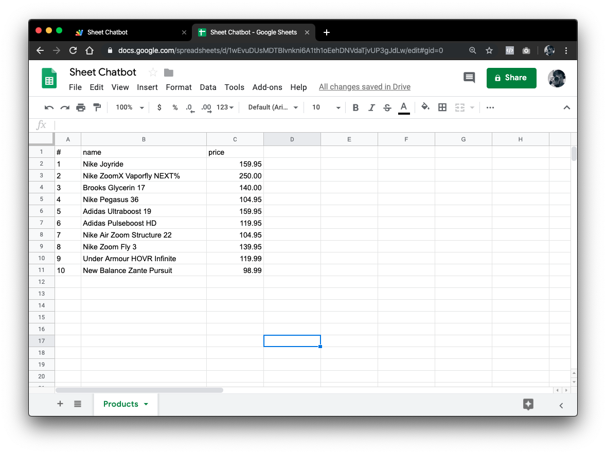Image resolution: width=606 pixels, height=454 pixels.
Task: Click the Explore button
Action: pyautogui.click(x=528, y=404)
